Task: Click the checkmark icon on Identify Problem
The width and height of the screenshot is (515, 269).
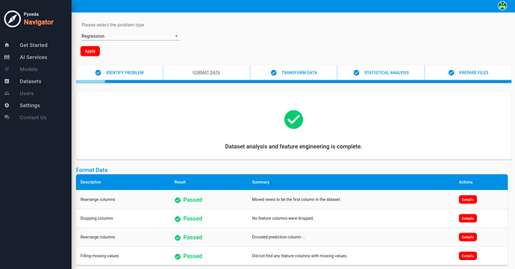Action: pos(98,72)
